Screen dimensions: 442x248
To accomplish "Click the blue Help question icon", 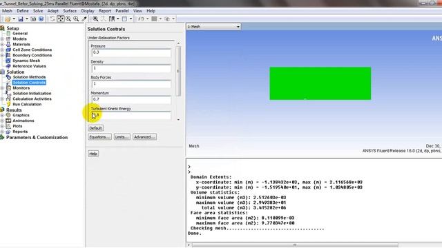I will tap(41, 19).
